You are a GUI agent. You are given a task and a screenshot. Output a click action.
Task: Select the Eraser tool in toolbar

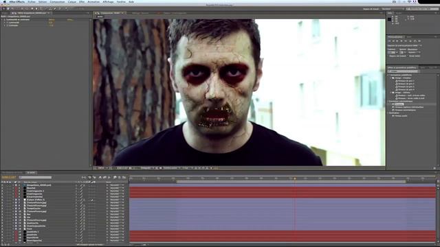tap(55, 9)
